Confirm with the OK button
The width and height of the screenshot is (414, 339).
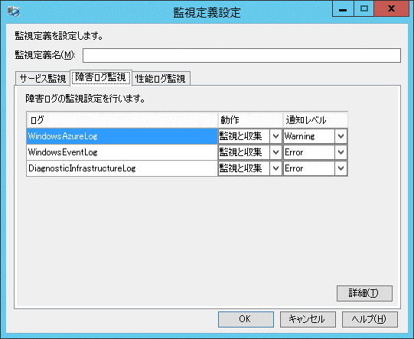click(246, 319)
